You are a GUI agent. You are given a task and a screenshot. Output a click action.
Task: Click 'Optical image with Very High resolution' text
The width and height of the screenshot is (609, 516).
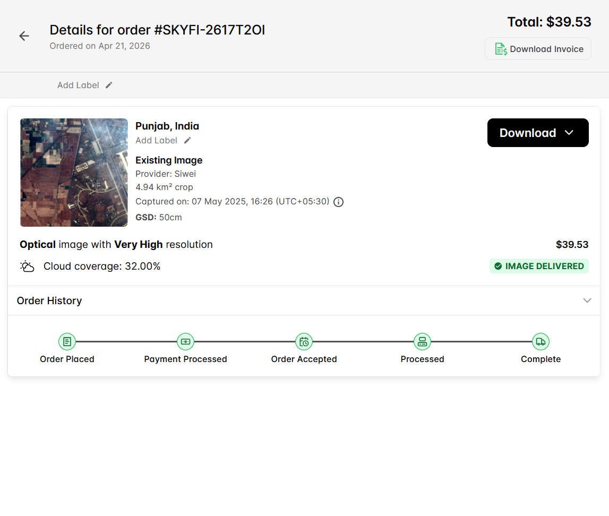tap(116, 245)
